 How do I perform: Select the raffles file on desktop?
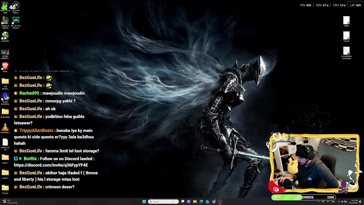point(346,22)
